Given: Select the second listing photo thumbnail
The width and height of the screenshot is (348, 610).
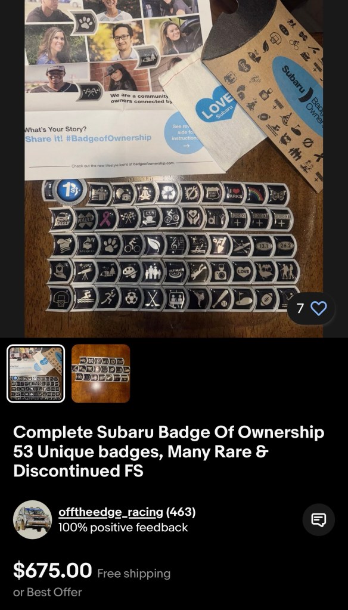Looking at the screenshot, I should tap(101, 373).
